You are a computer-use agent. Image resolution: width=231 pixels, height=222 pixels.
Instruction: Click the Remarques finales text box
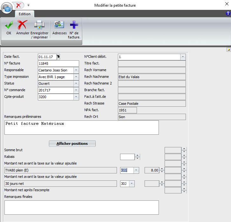(82, 207)
